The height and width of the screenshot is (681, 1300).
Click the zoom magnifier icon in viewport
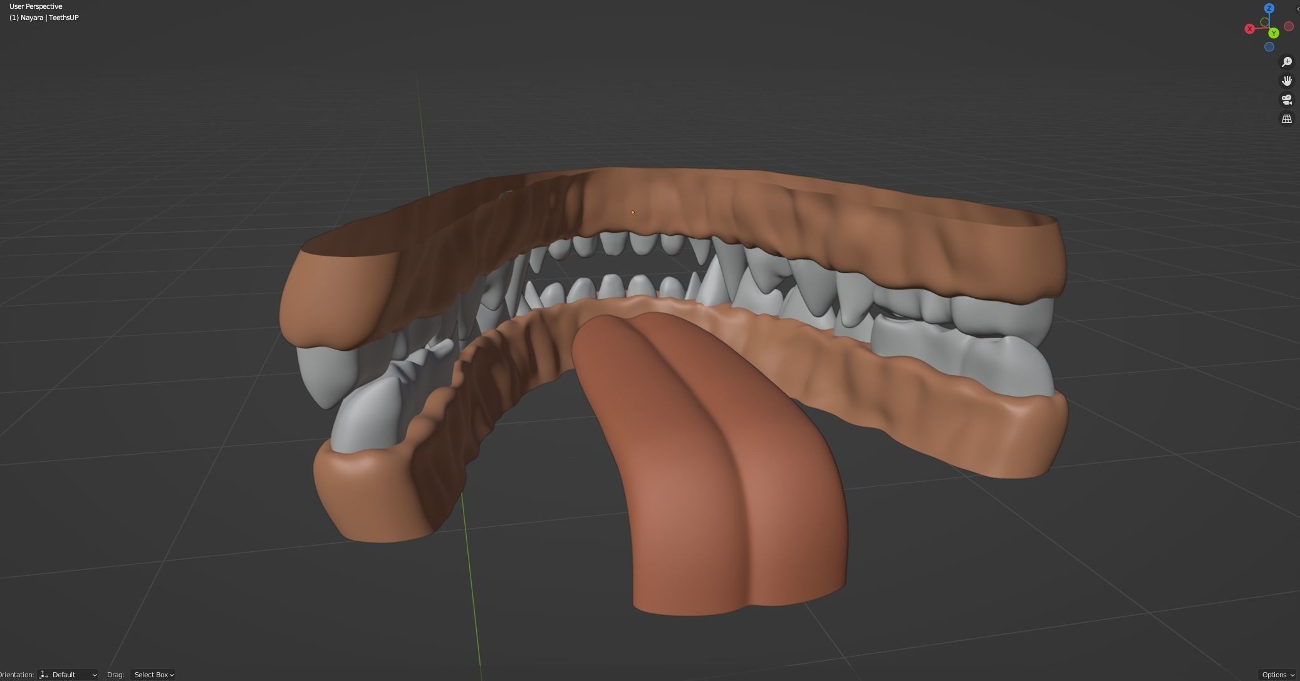point(1286,62)
